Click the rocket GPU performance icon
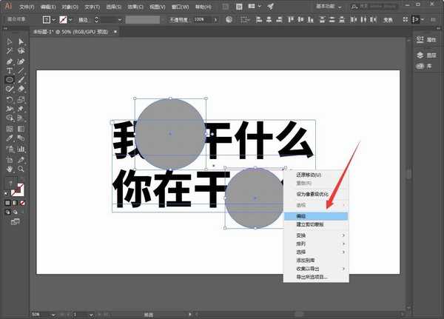444x319 pixels. [270, 6]
